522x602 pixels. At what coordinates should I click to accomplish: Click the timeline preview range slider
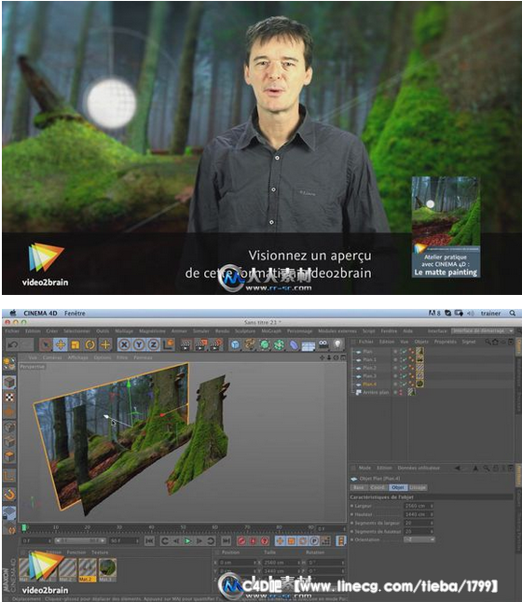(80, 540)
